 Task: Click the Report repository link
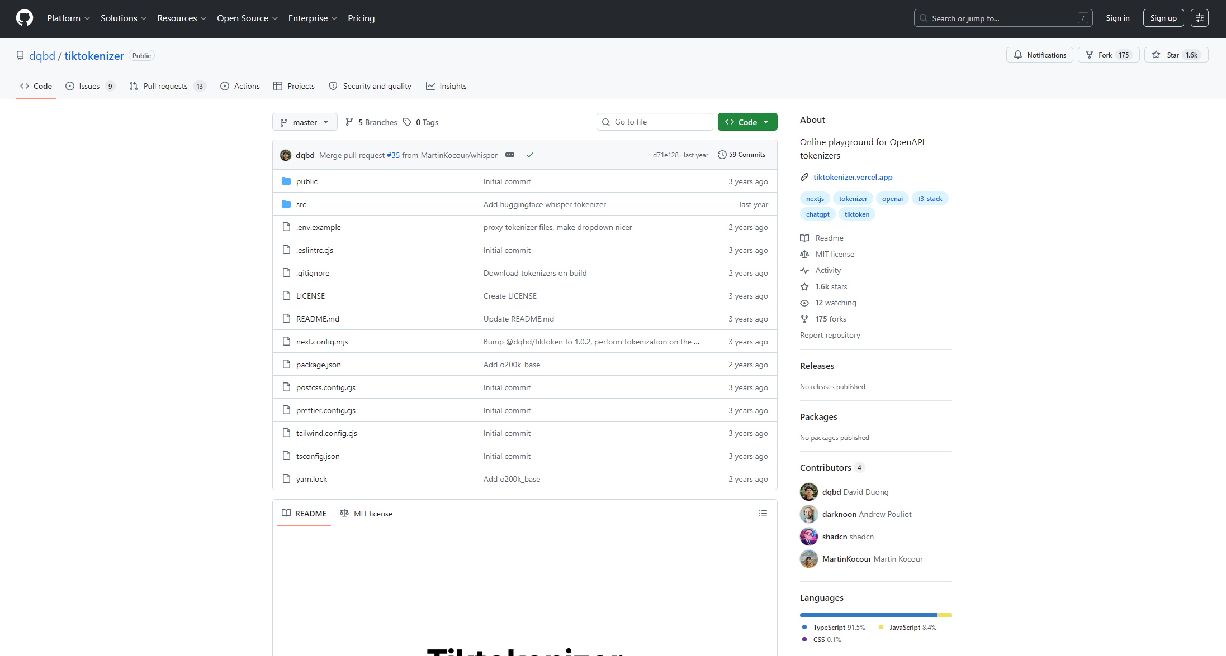(x=830, y=335)
